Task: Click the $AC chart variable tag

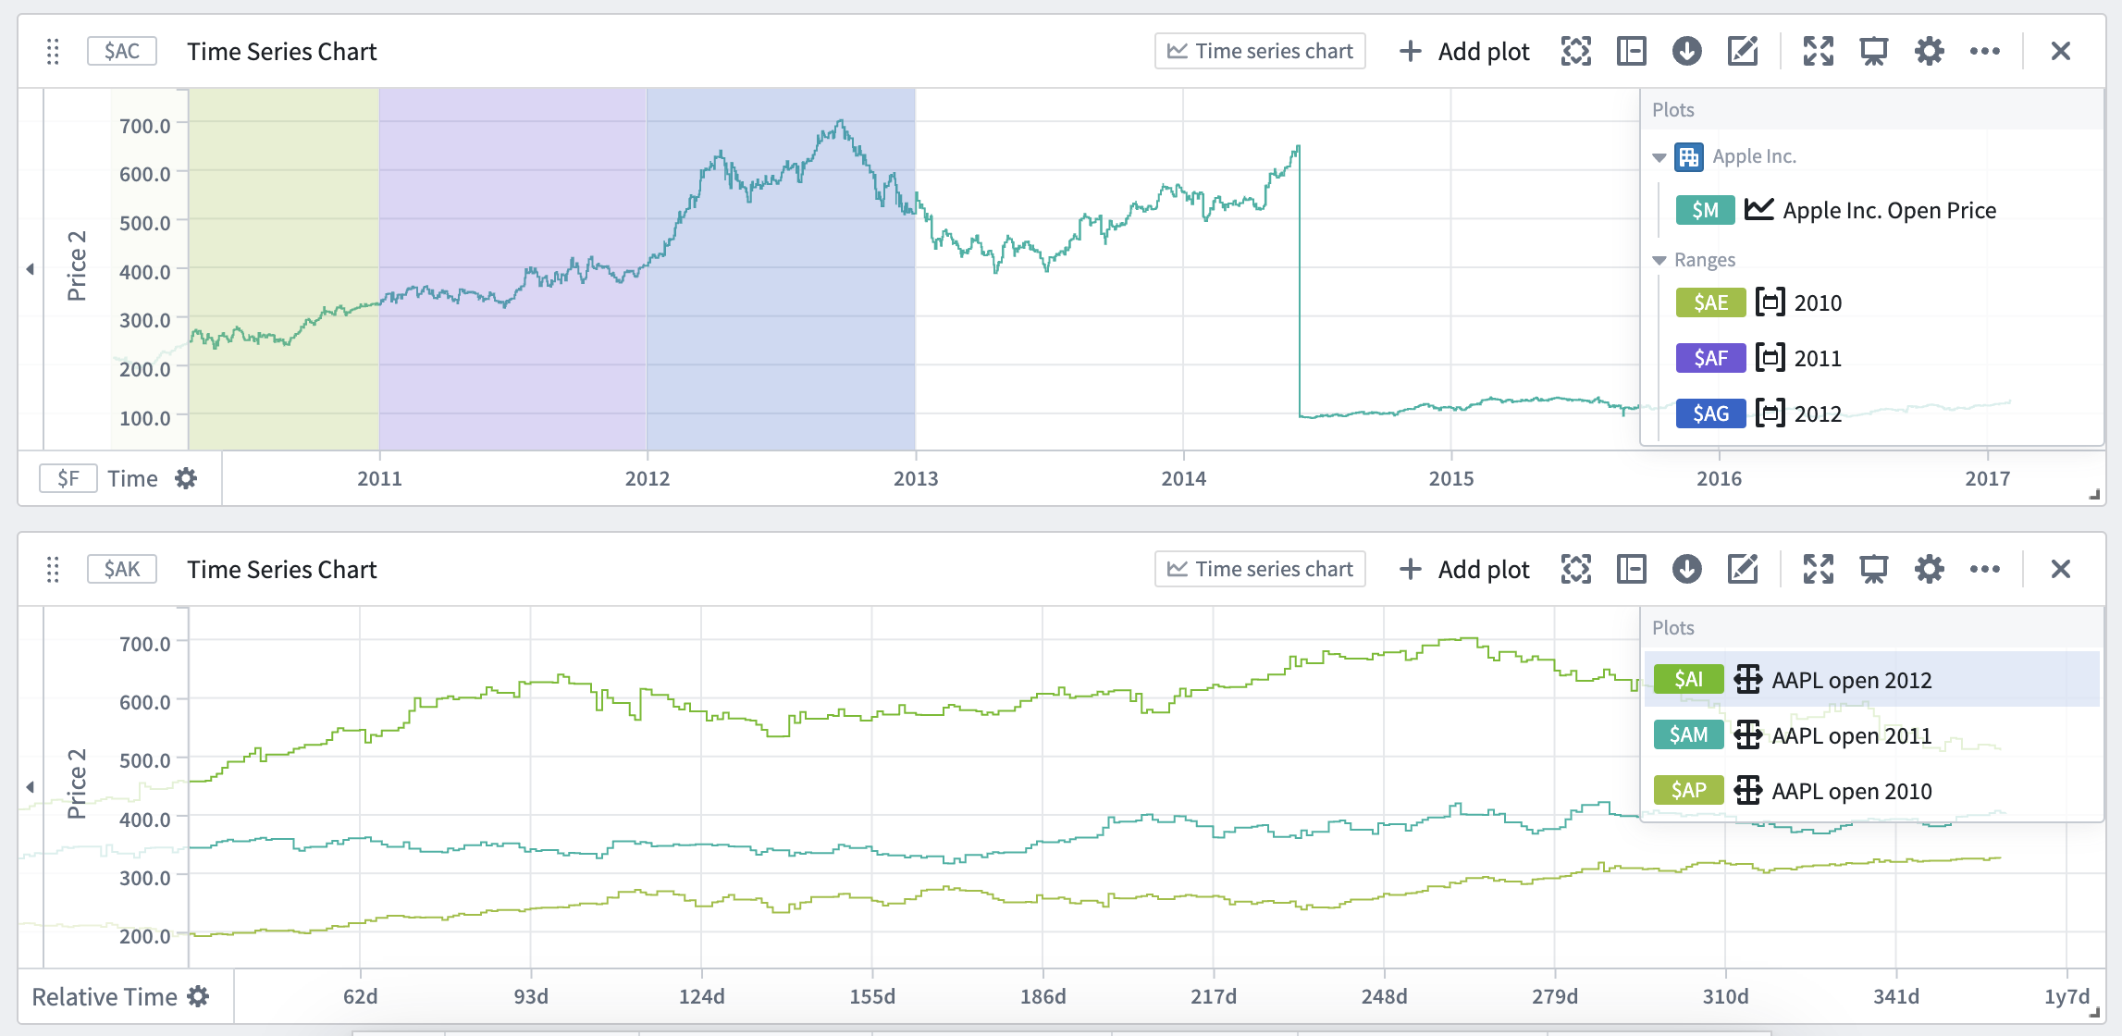Action: (122, 52)
